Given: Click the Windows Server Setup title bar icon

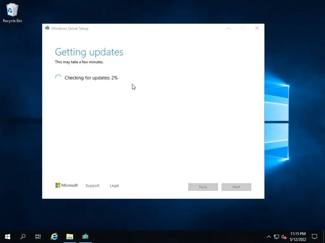Looking at the screenshot, I should [x=47, y=28].
